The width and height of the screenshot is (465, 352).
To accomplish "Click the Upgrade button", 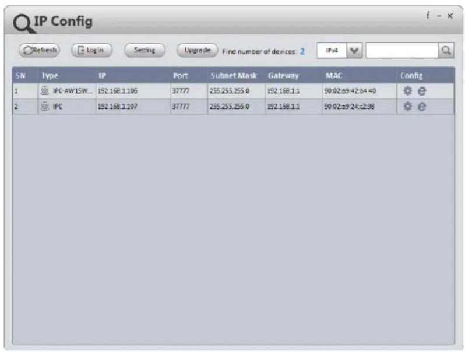I will [197, 50].
